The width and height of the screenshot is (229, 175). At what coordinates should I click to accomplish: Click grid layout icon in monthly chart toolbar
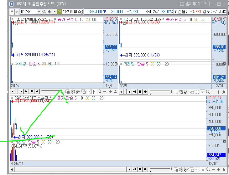[67, 92]
